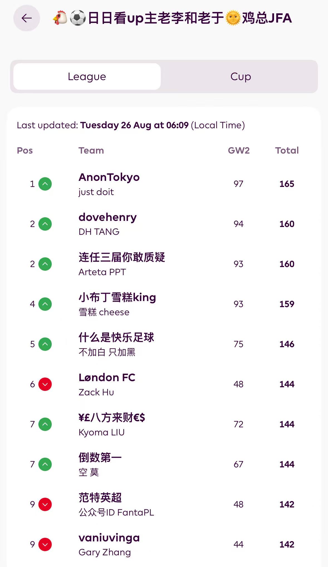Viewport: 328px width, 567px height.
Task: Open the dovehenry team entry
Action: coord(108,218)
